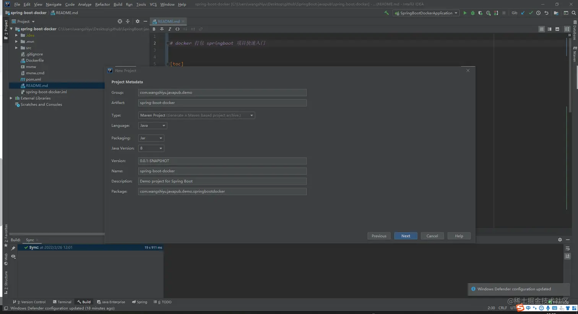Run with Coverage icon in toolbar
Viewport: 578px width, 314px height.
coord(481,13)
